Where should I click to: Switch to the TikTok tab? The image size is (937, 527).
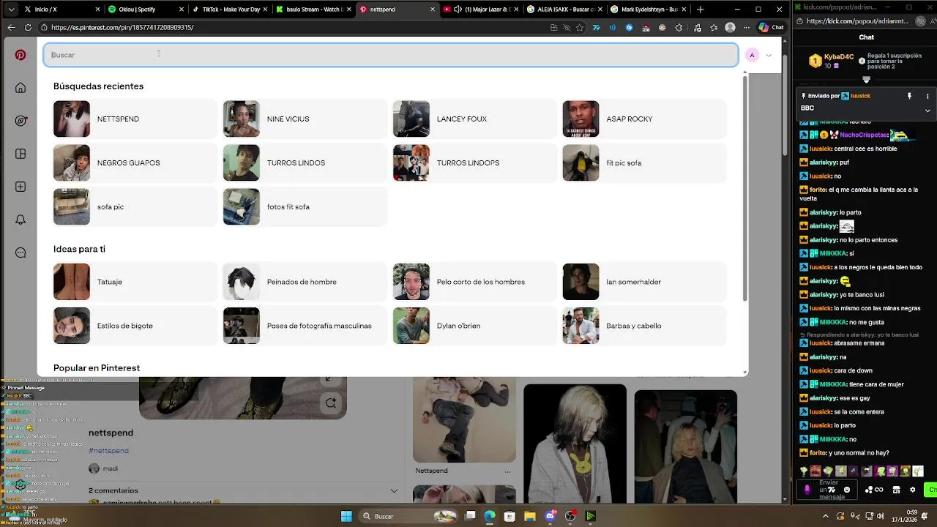(x=231, y=10)
